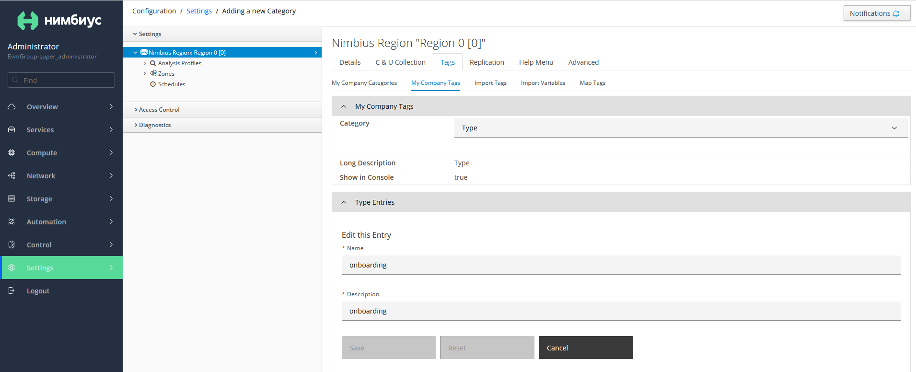Switch to the Details tab
916x372 pixels.
[x=350, y=62]
